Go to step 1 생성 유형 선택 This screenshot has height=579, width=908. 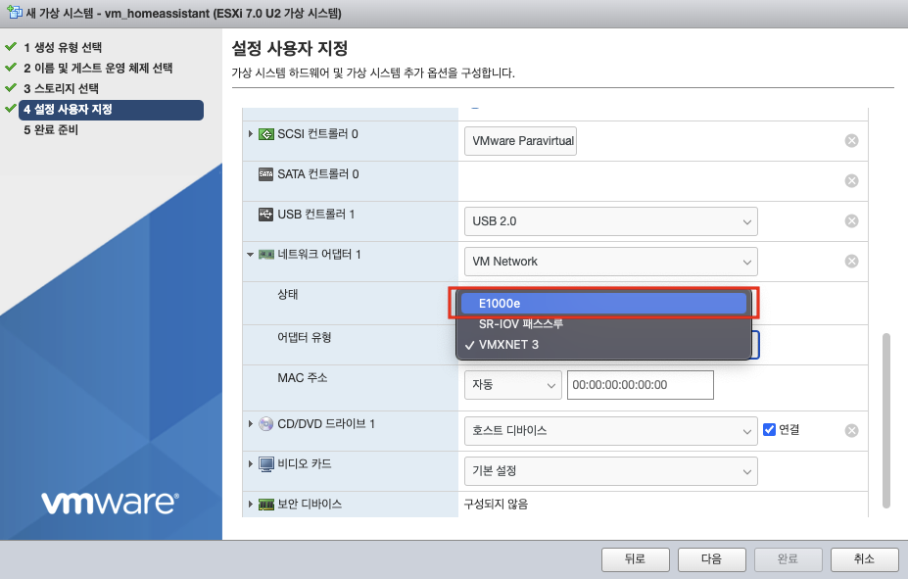63,47
